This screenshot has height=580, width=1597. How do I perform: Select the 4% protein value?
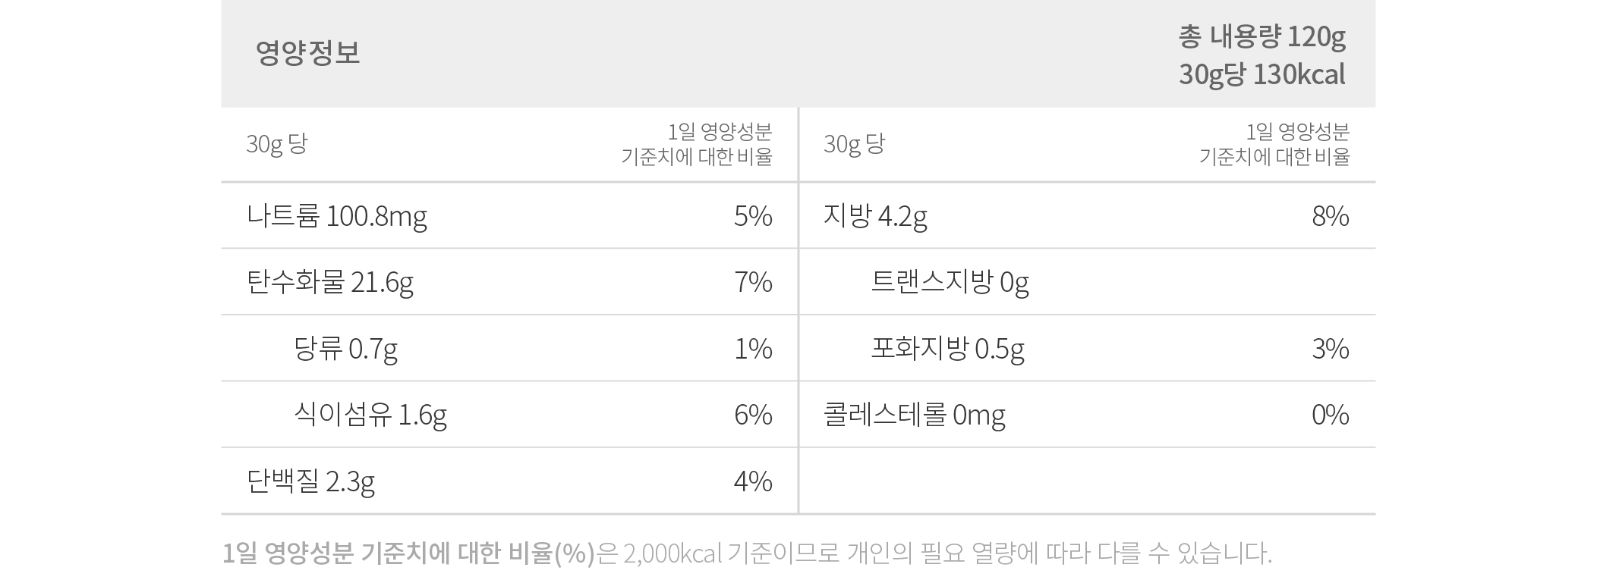point(753,481)
